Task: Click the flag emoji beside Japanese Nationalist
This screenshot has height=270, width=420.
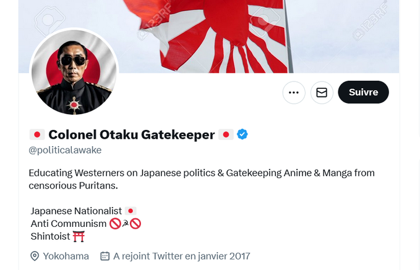Action: click(131, 211)
